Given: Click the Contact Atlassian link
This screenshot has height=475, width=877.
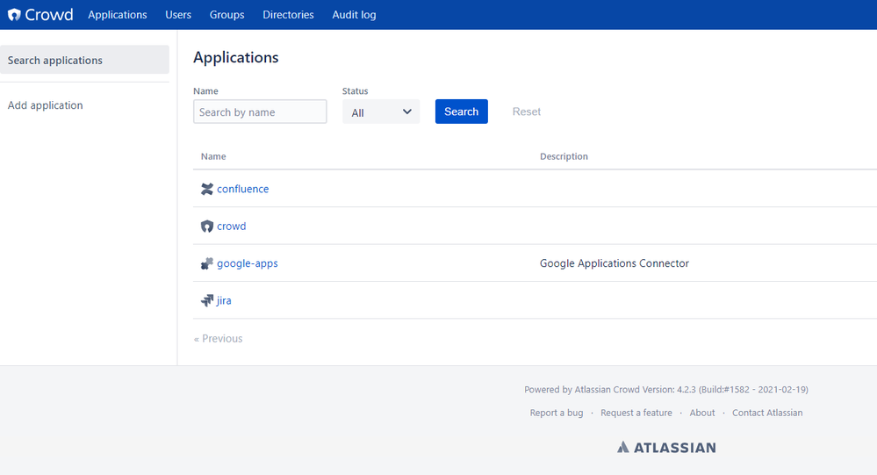Looking at the screenshot, I should coord(767,413).
